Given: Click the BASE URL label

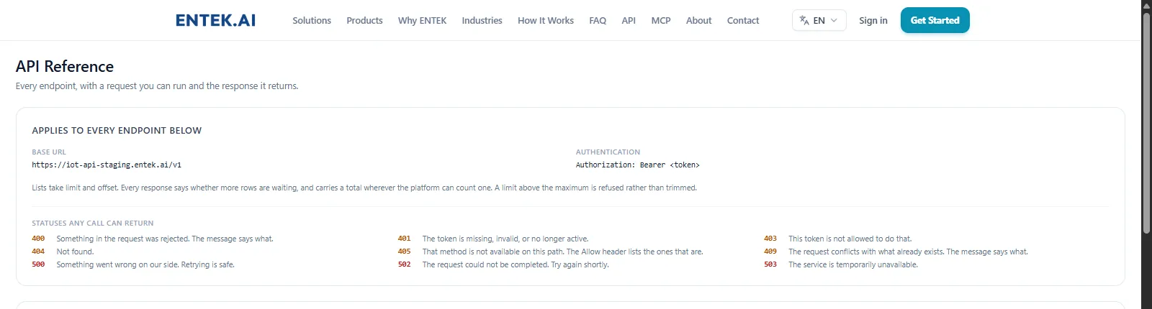Looking at the screenshot, I should (49, 152).
